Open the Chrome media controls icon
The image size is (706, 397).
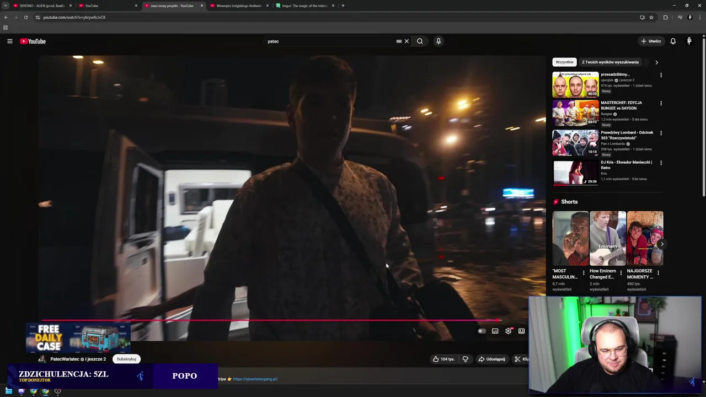[680, 17]
